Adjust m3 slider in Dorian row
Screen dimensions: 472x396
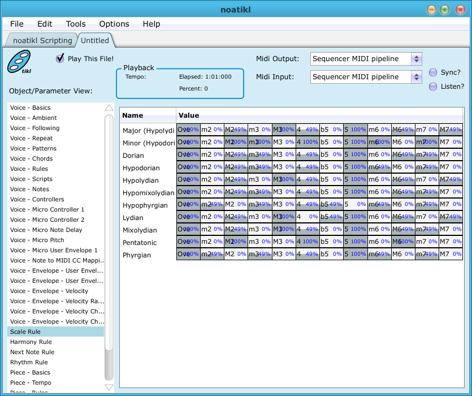[x=260, y=154]
